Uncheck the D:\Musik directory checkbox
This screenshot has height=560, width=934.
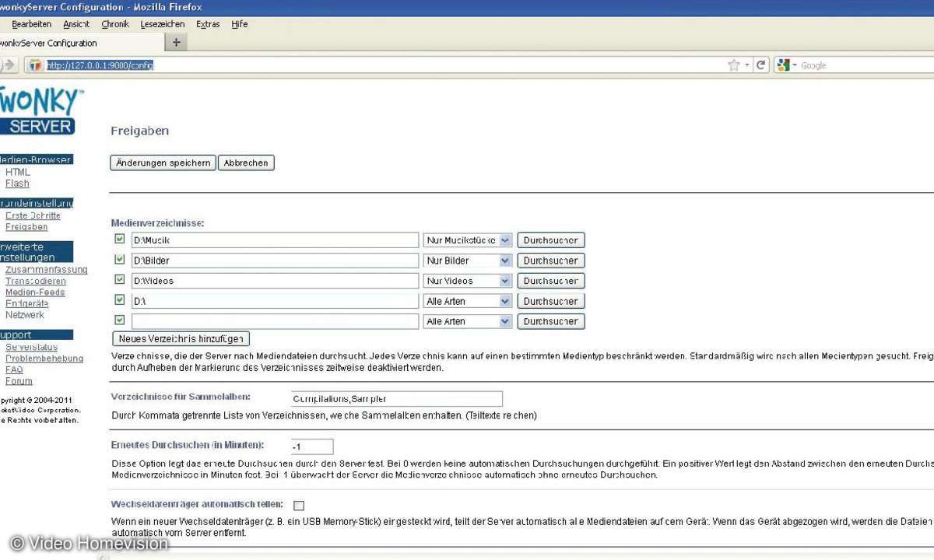120,239
